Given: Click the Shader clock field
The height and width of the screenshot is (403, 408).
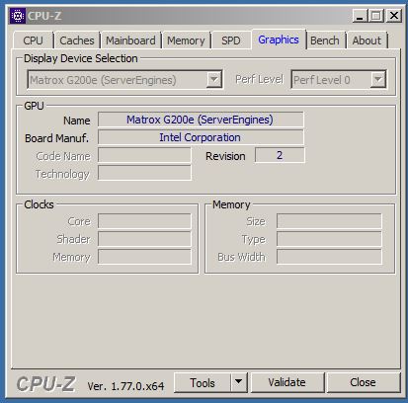Looking at the screenshot, I should tap(144, 239).
